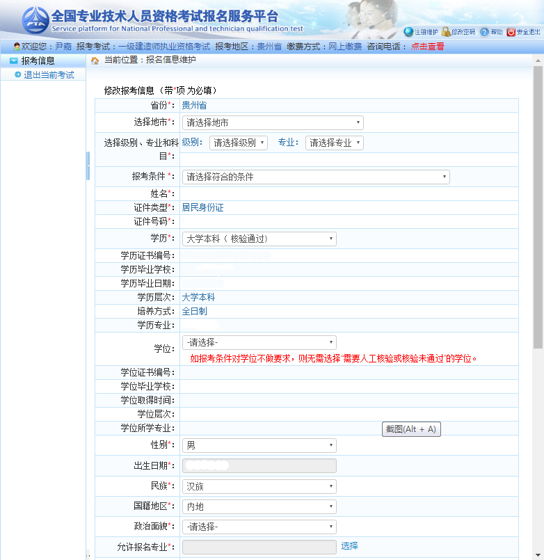
Task: Open the 政治面貌 dropdown
Action: pos(259,527)
